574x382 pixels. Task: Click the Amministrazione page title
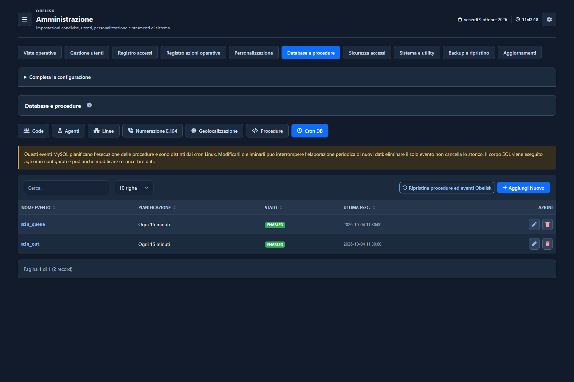[65, 19]
